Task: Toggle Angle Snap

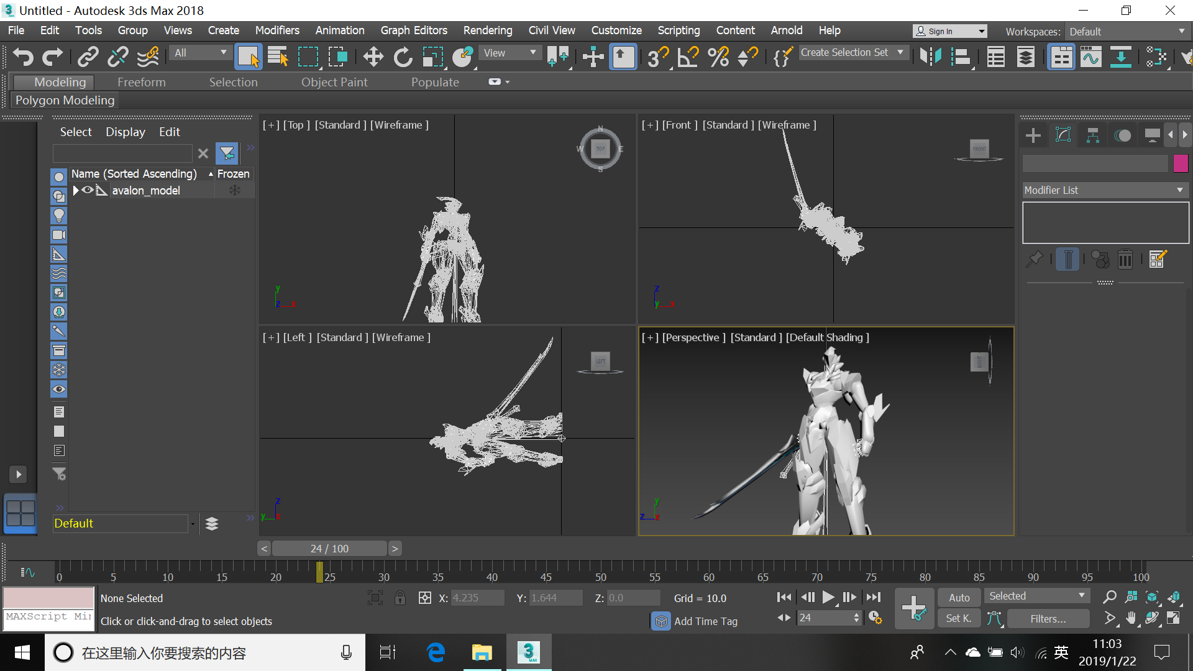Action: click(688, 57)
